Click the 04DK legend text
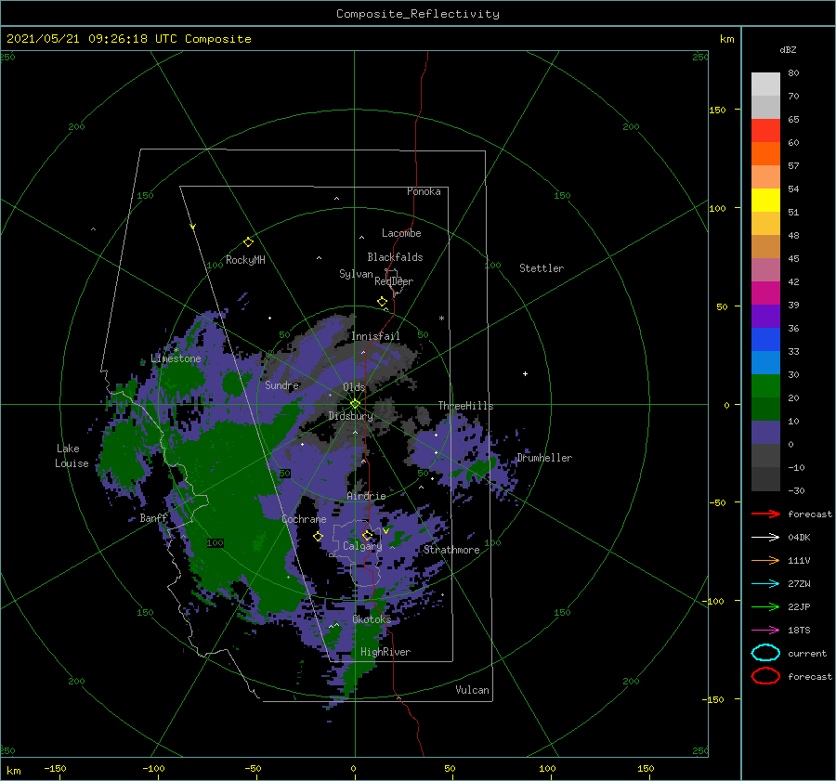Image resolution: width=836 pixels, height=781 pixels. tap(799, 538)
